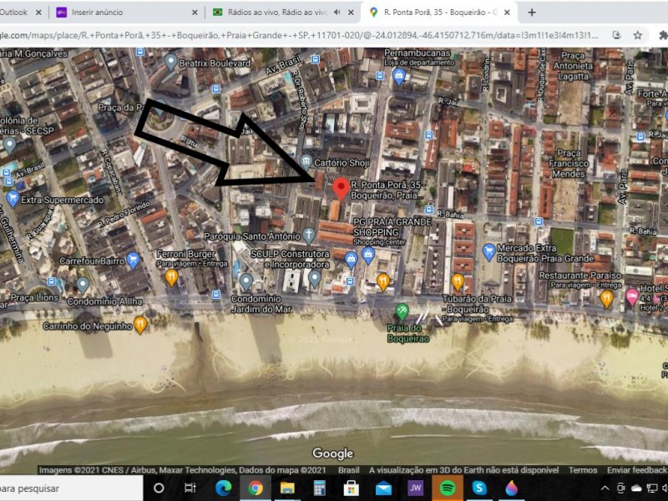Click the Carrinho do Neguinho marker
668x501 pixels.
(x=140, y=325)
